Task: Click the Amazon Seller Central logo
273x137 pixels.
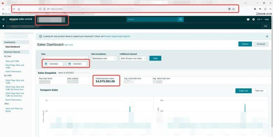Action: 21,19
